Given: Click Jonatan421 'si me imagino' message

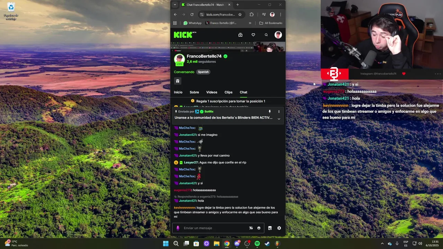Looking at the screenshot, I should point(208,135).
